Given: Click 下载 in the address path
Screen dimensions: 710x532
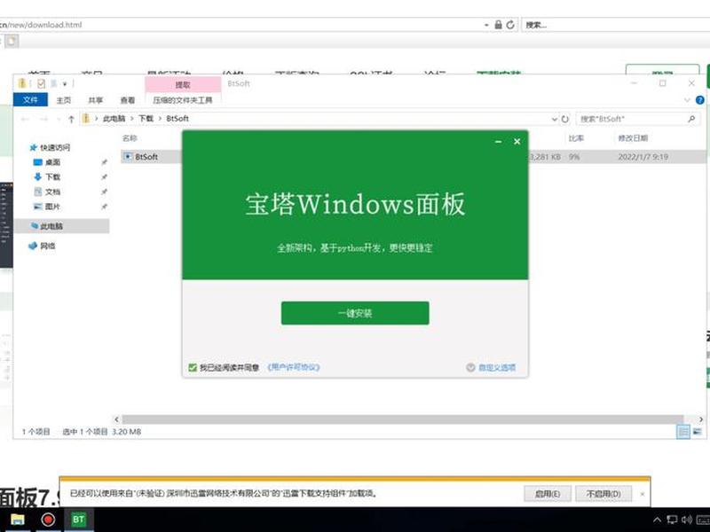Looking at the screenshot, I should tap(146, 119).
